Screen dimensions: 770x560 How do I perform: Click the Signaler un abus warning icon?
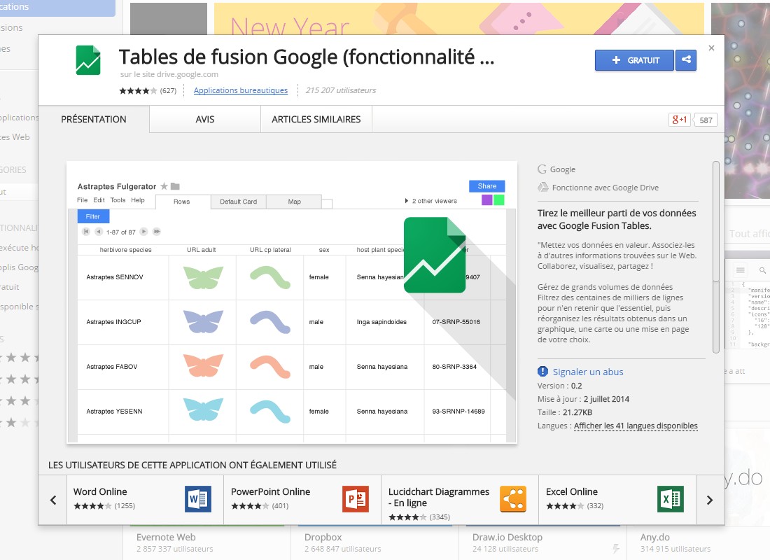(x=542, y=372)
